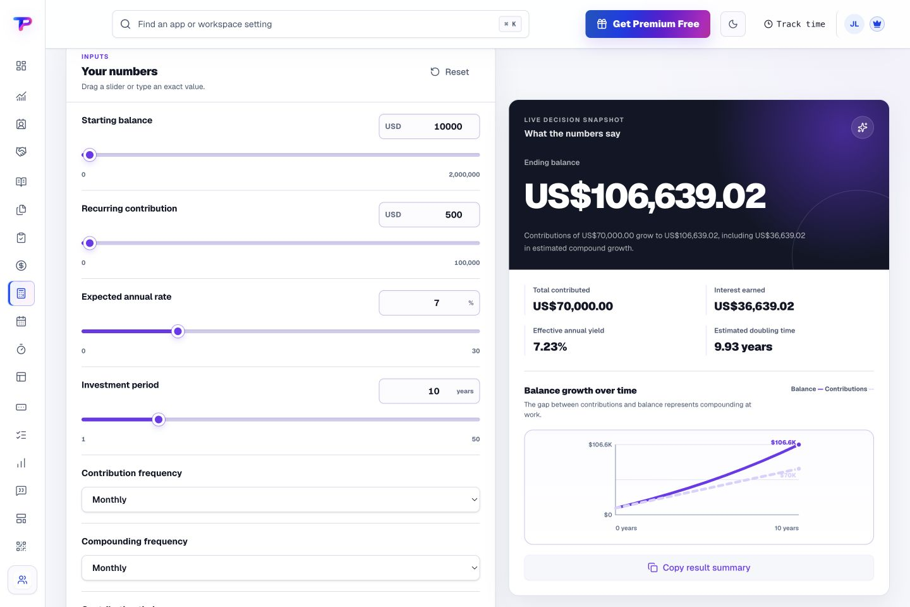This screenshot has width=910, height=607.
Task: Click the Expected annual rate slider handle
Action: click(x=178, y=331)
